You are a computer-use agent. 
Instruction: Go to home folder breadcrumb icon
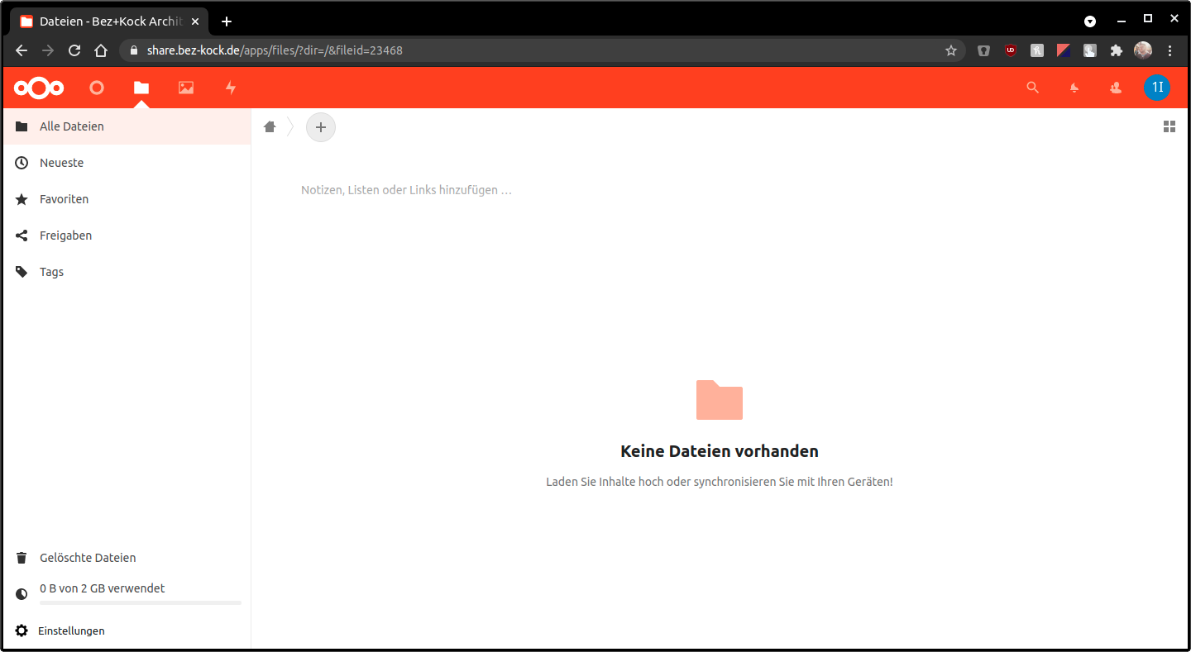pos(270,127)
